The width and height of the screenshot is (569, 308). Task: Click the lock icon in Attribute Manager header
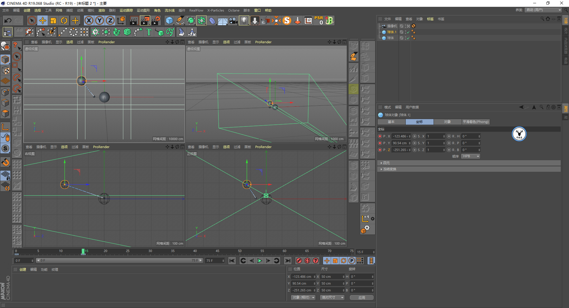[548, 107]
